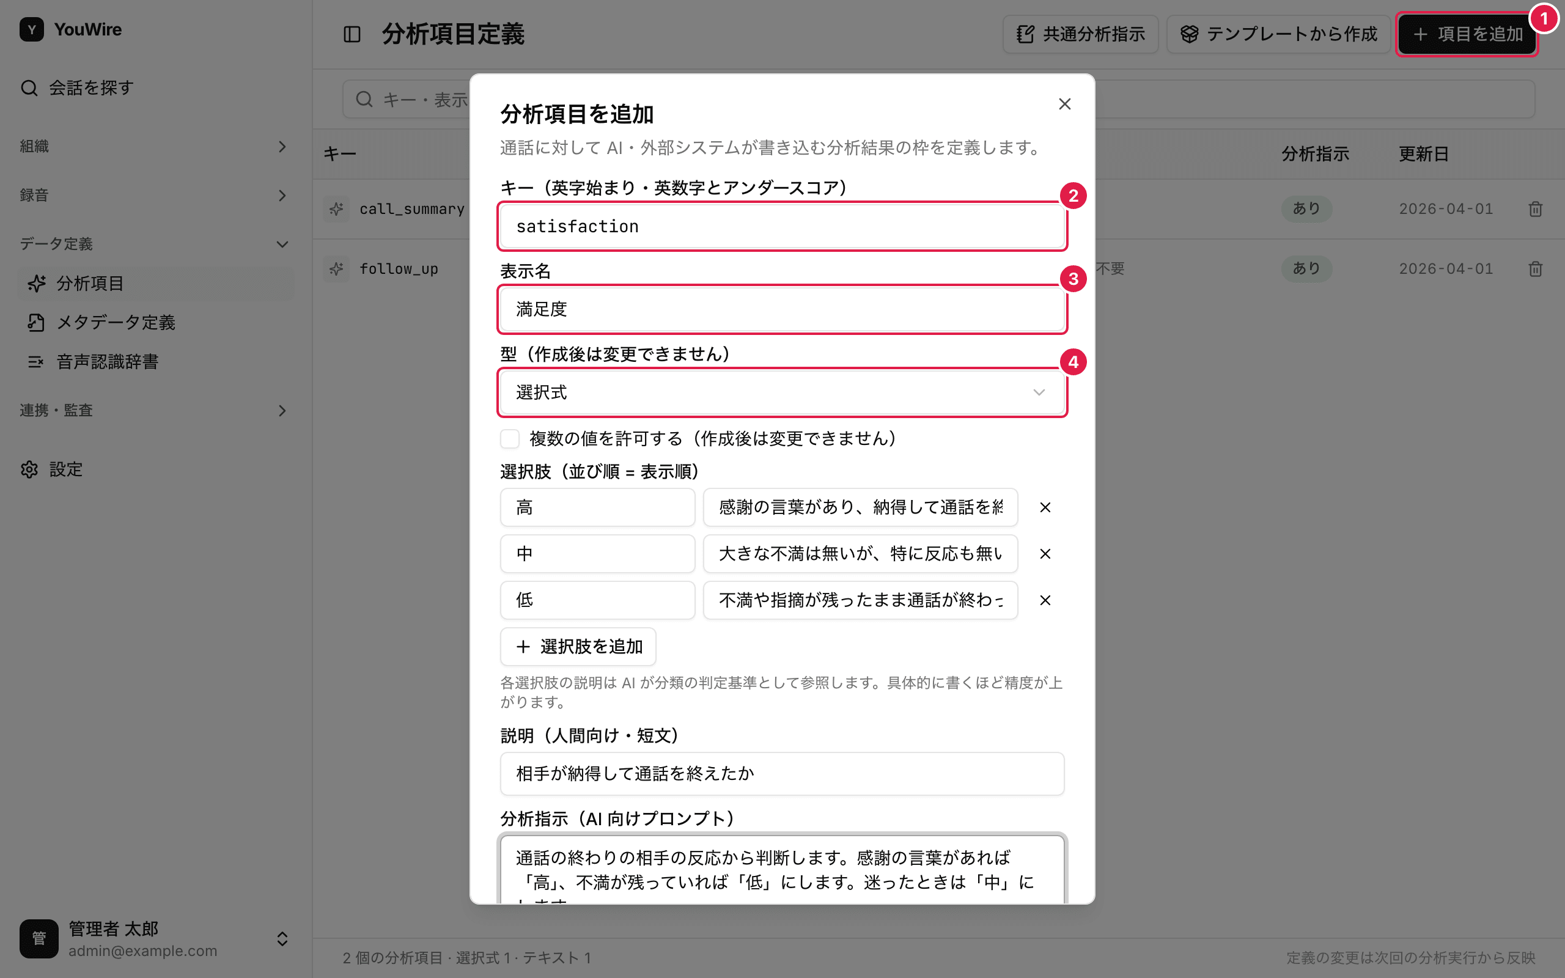
Task: Click 2026-04-01 date in follow_up row
Action: point(1446,268)
